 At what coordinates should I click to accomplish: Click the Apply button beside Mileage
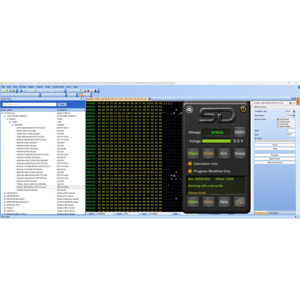pos(240,132)
